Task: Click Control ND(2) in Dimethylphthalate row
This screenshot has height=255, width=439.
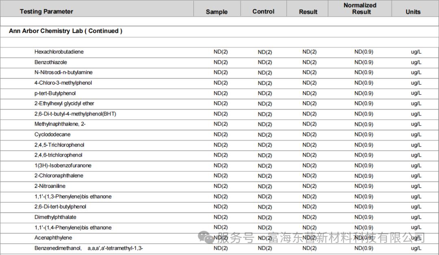Action: 265,218
